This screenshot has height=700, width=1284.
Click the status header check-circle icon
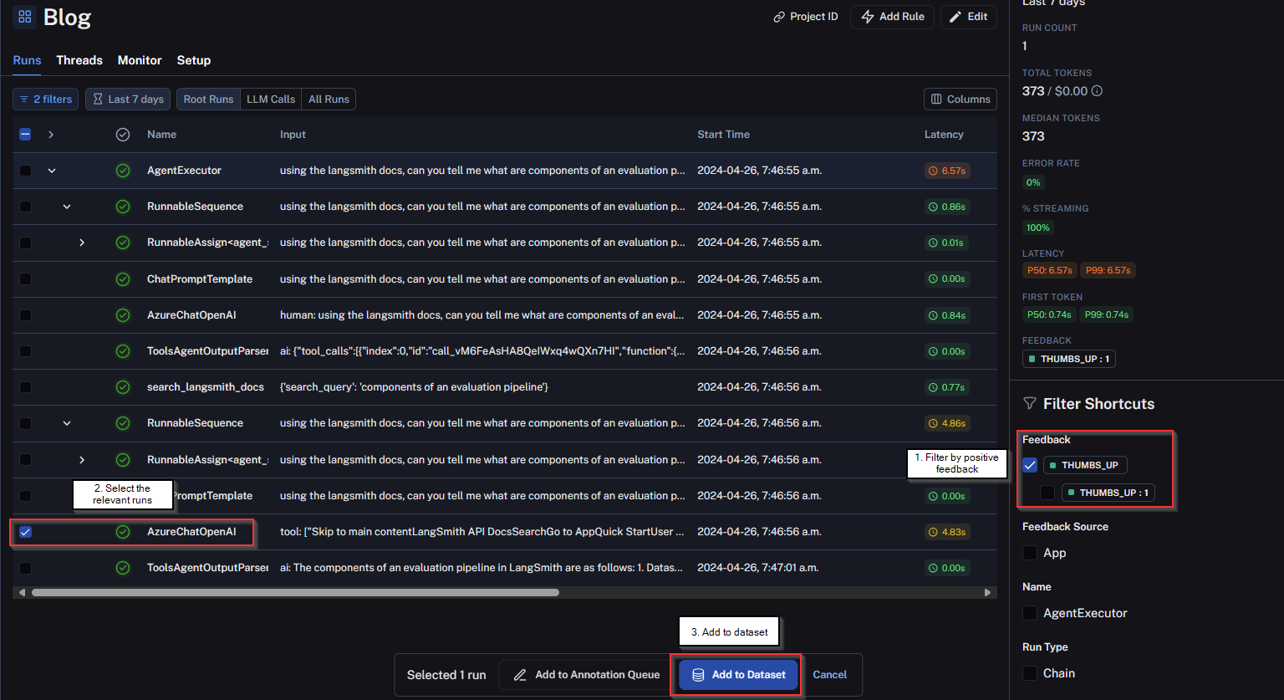(123, 135)
